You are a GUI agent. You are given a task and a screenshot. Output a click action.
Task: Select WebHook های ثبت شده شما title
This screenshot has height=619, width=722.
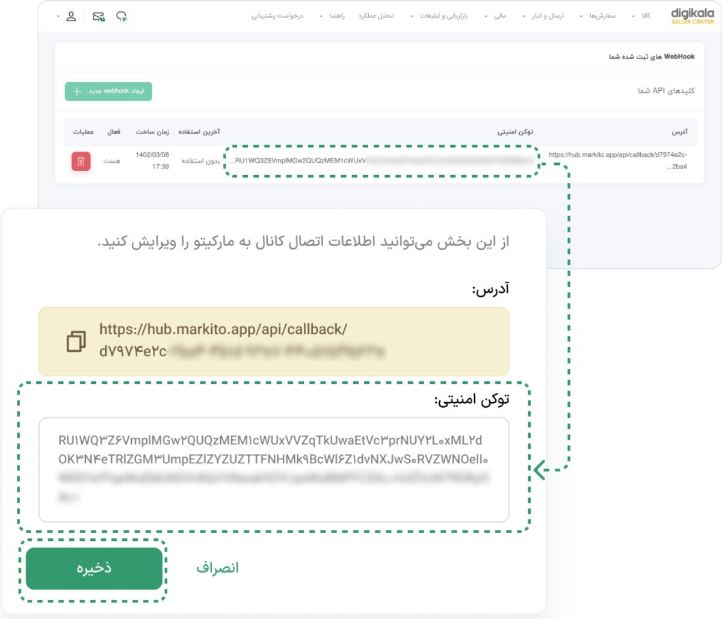click(652, 57)
